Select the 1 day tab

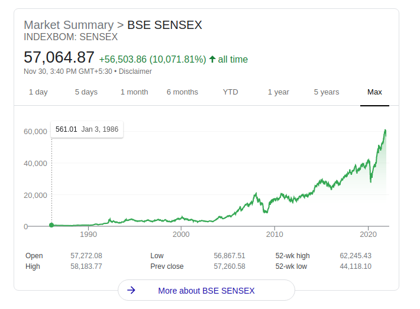click(x=38, y=92)
